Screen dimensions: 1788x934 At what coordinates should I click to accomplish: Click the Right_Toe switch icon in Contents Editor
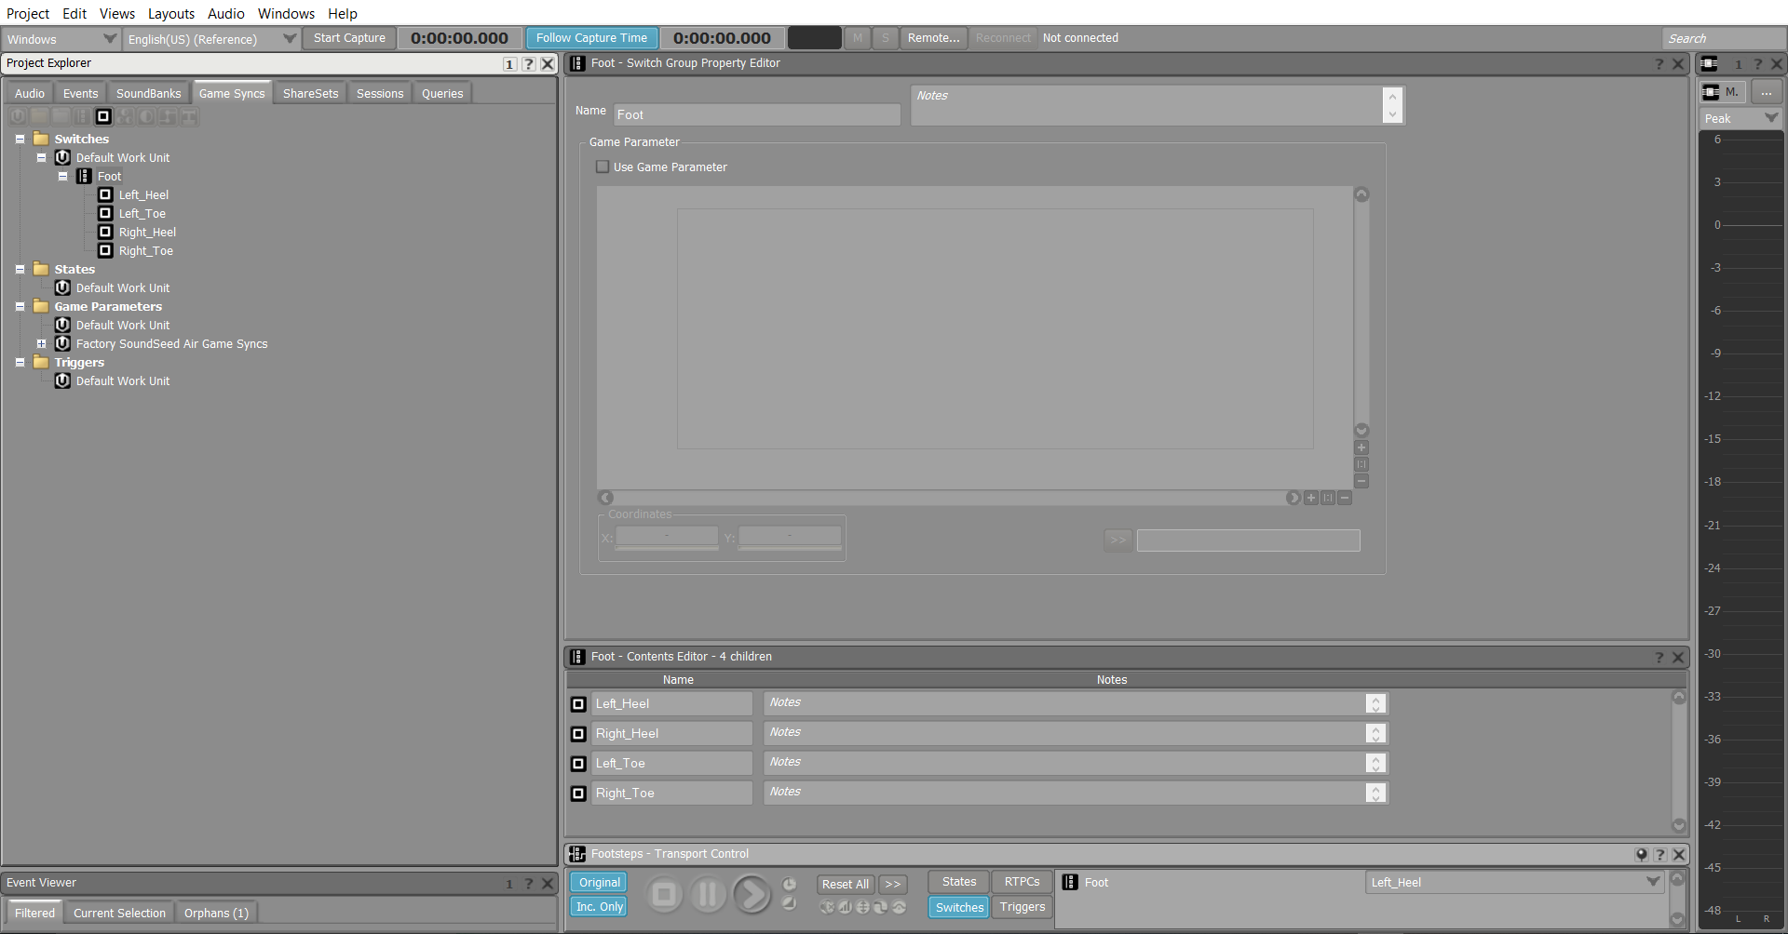pos(578,794)
